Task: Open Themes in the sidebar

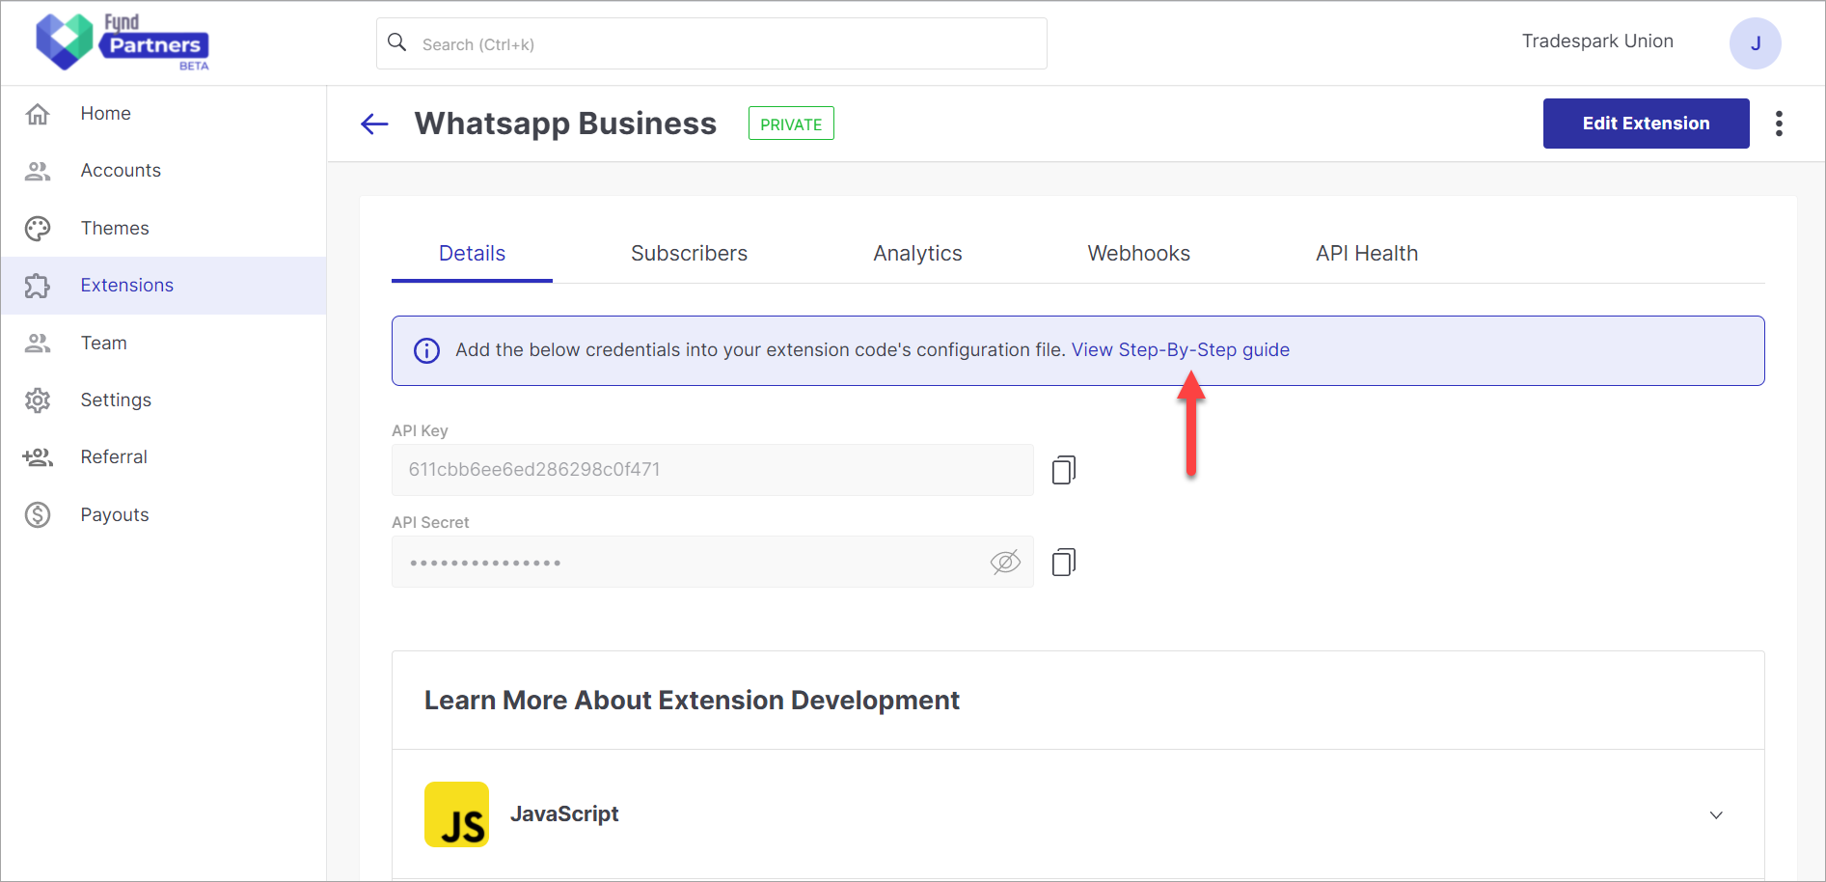Action: click(x=163, y=229)
